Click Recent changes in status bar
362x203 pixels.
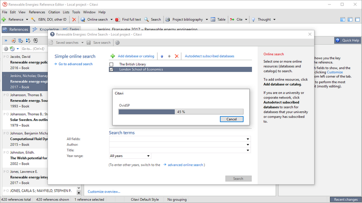click(x=345, y=200)
